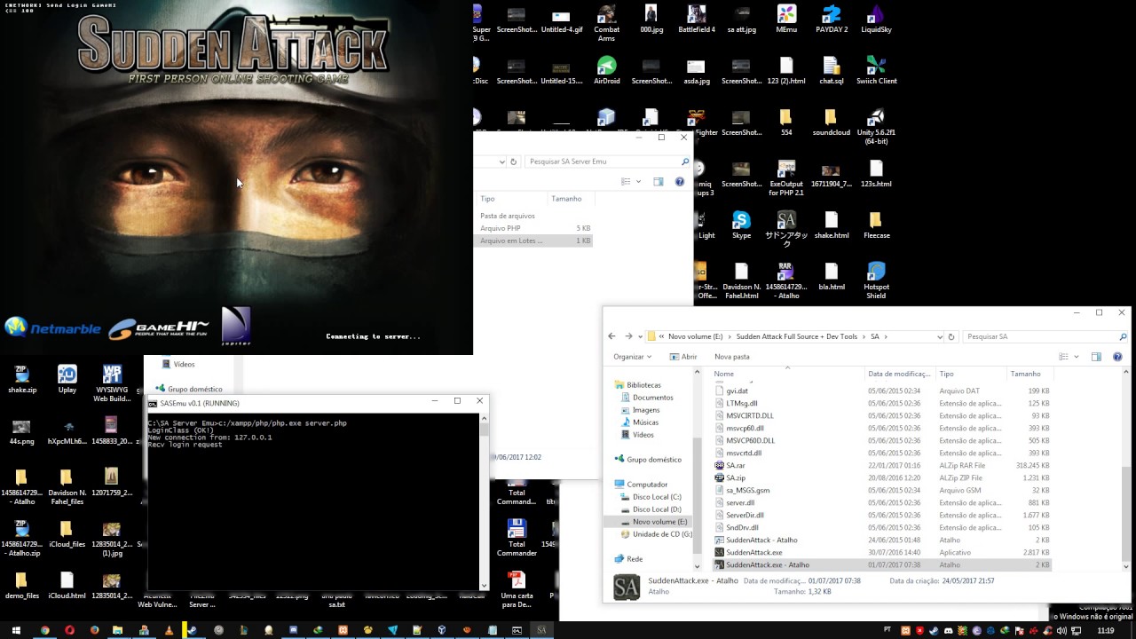Open Fleecase folder on desktop

(876, 225)
